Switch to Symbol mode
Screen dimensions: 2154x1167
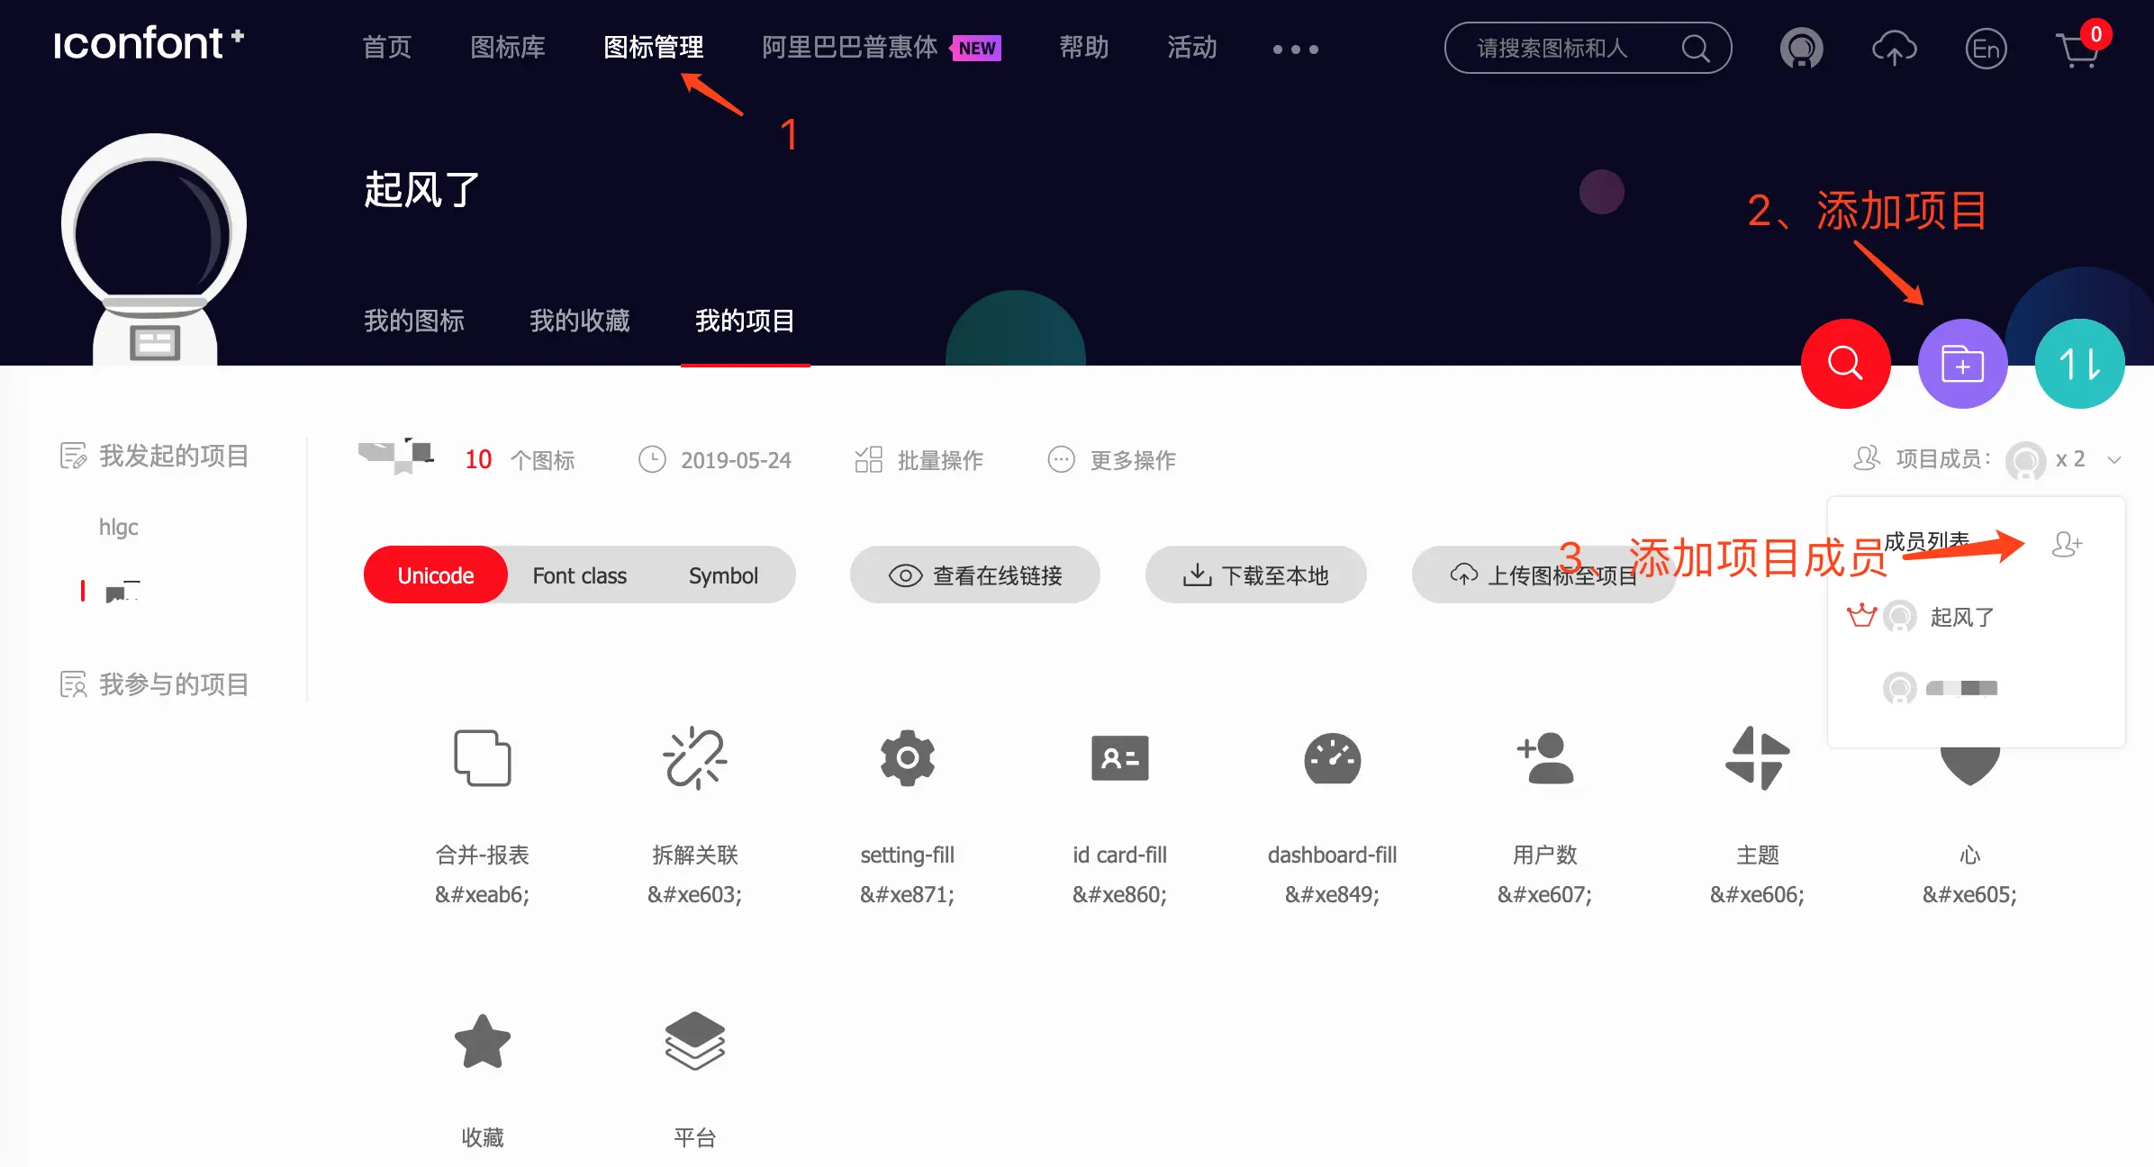click(723, 574)
